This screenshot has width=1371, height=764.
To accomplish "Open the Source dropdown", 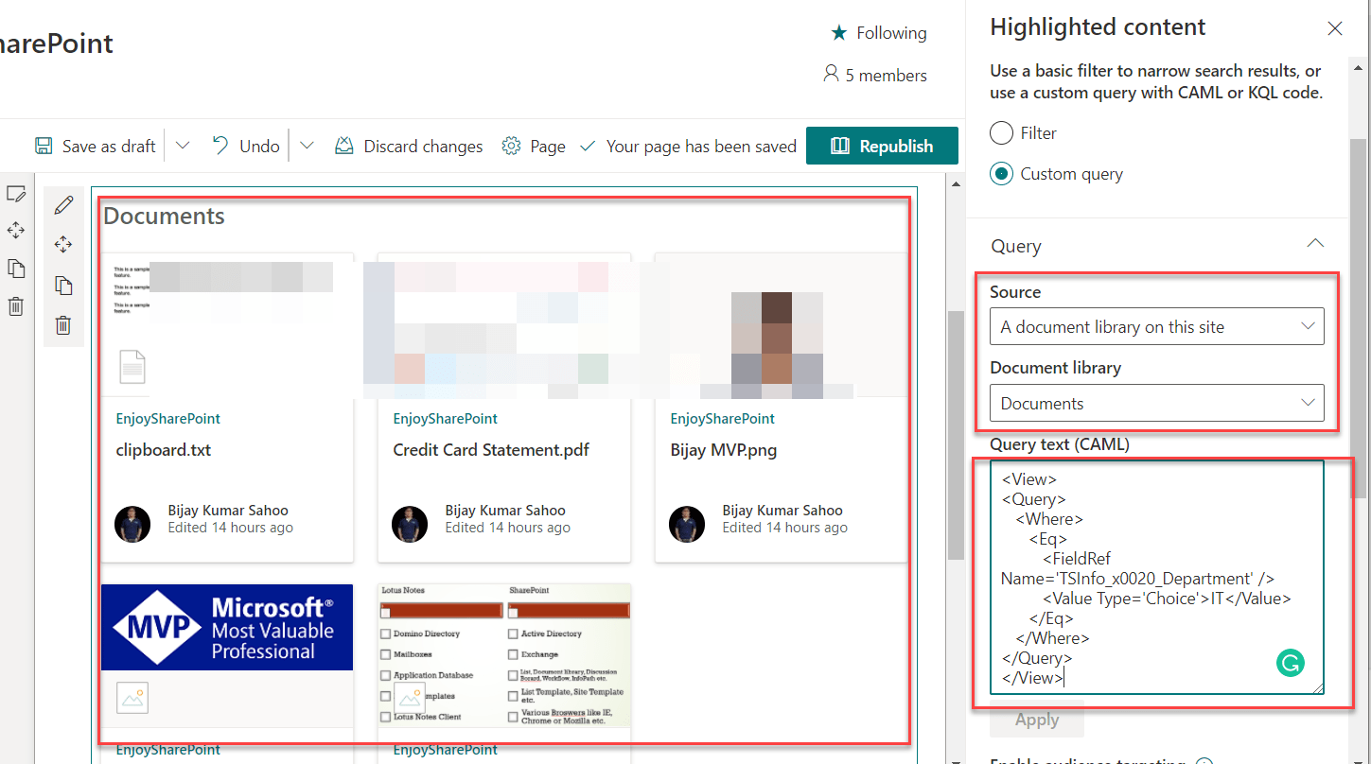I will click(1156, 326).
